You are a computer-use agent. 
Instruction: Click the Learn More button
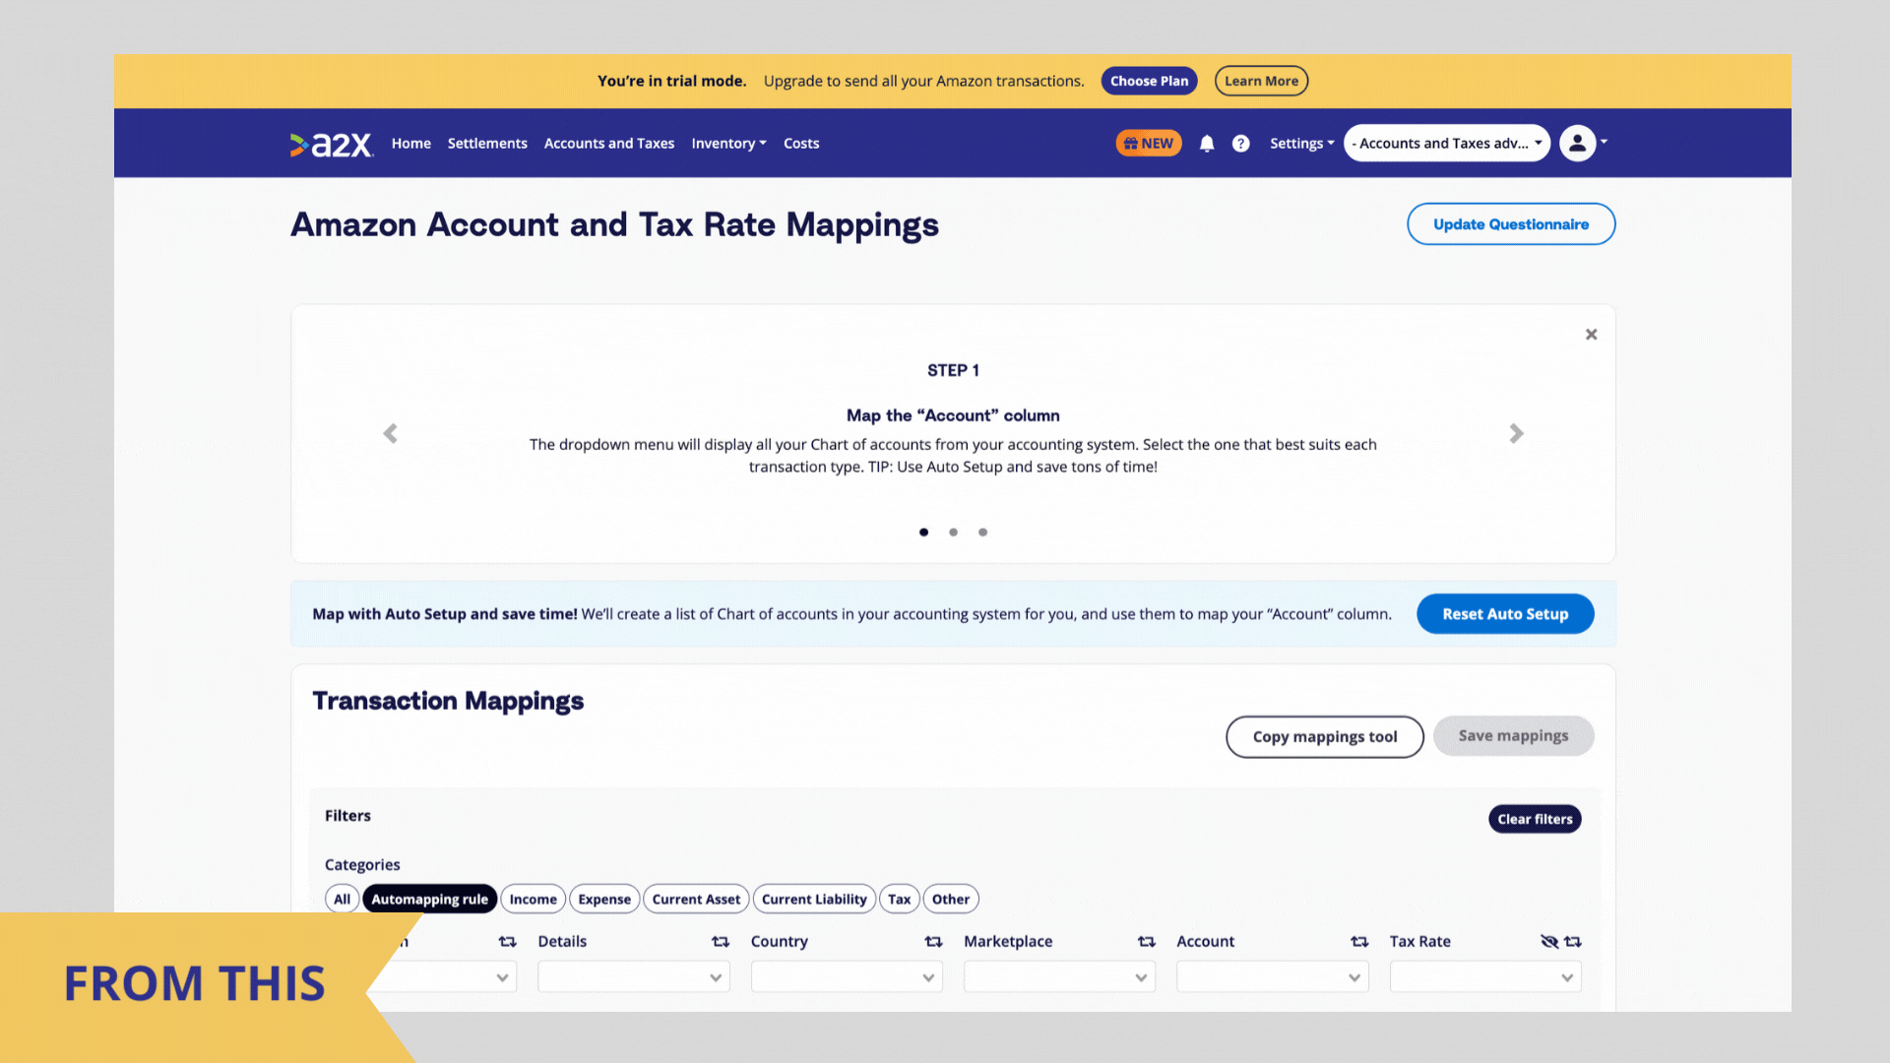tap(1261, 81)
